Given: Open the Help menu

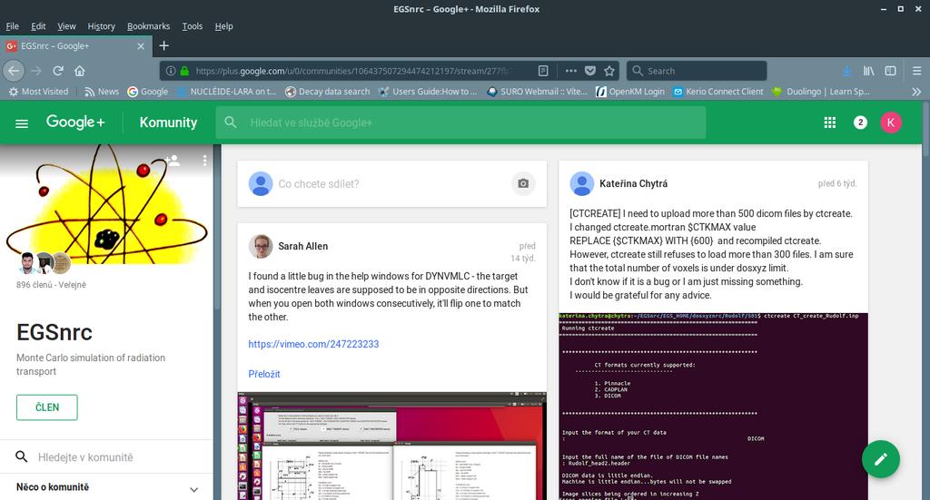Looking at the screenshot, I should point(223,26).
